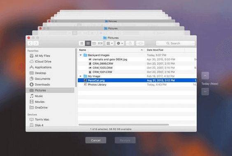Select the PerotCat.png file
This screenshot has width=232, height=156.
(x=137, y=80)
